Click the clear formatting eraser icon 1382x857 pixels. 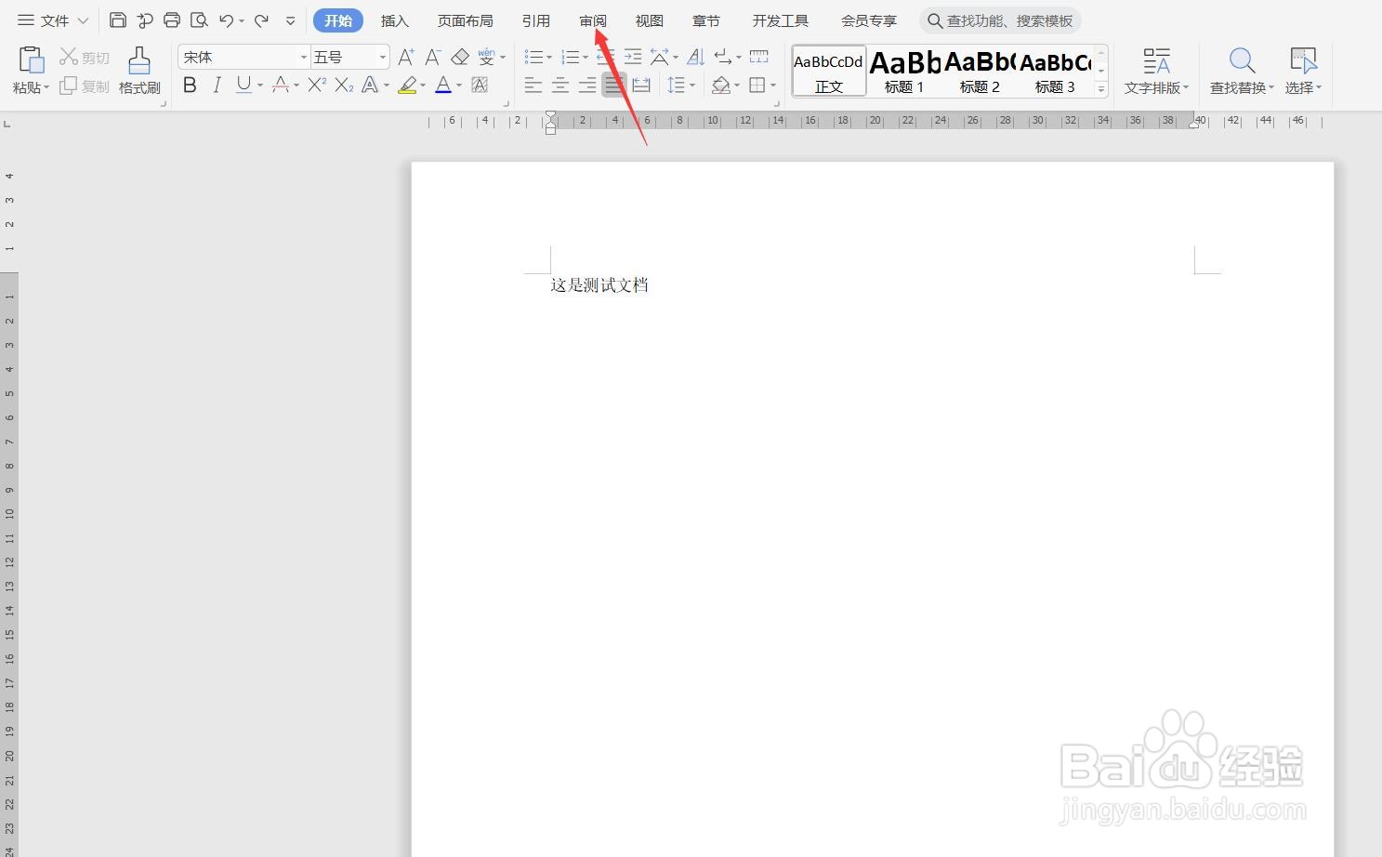460,57
